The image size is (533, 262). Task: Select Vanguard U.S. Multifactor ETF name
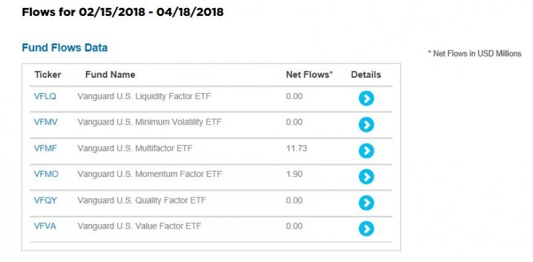pyautogui.click(x=135, y=148)
